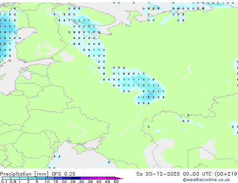Click the 30–35 mm purple legend swatch
Viewport: 238px width, 183px height.
pyautogui.click(x=84, y=178)
